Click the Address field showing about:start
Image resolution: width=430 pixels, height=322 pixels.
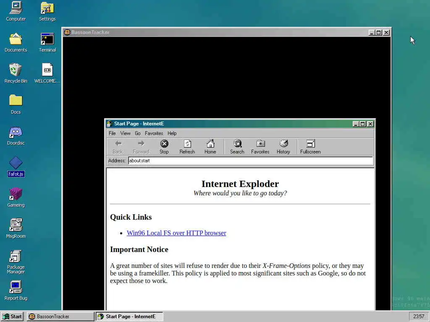pyautogui.click(x=250, y=161)
